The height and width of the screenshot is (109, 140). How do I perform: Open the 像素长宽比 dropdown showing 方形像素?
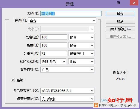point(67,99)
